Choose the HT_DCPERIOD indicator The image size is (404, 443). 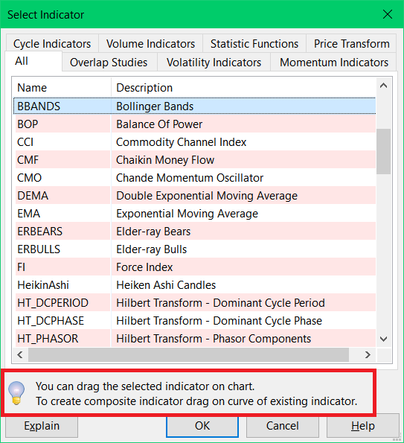(x=194, y=303)
